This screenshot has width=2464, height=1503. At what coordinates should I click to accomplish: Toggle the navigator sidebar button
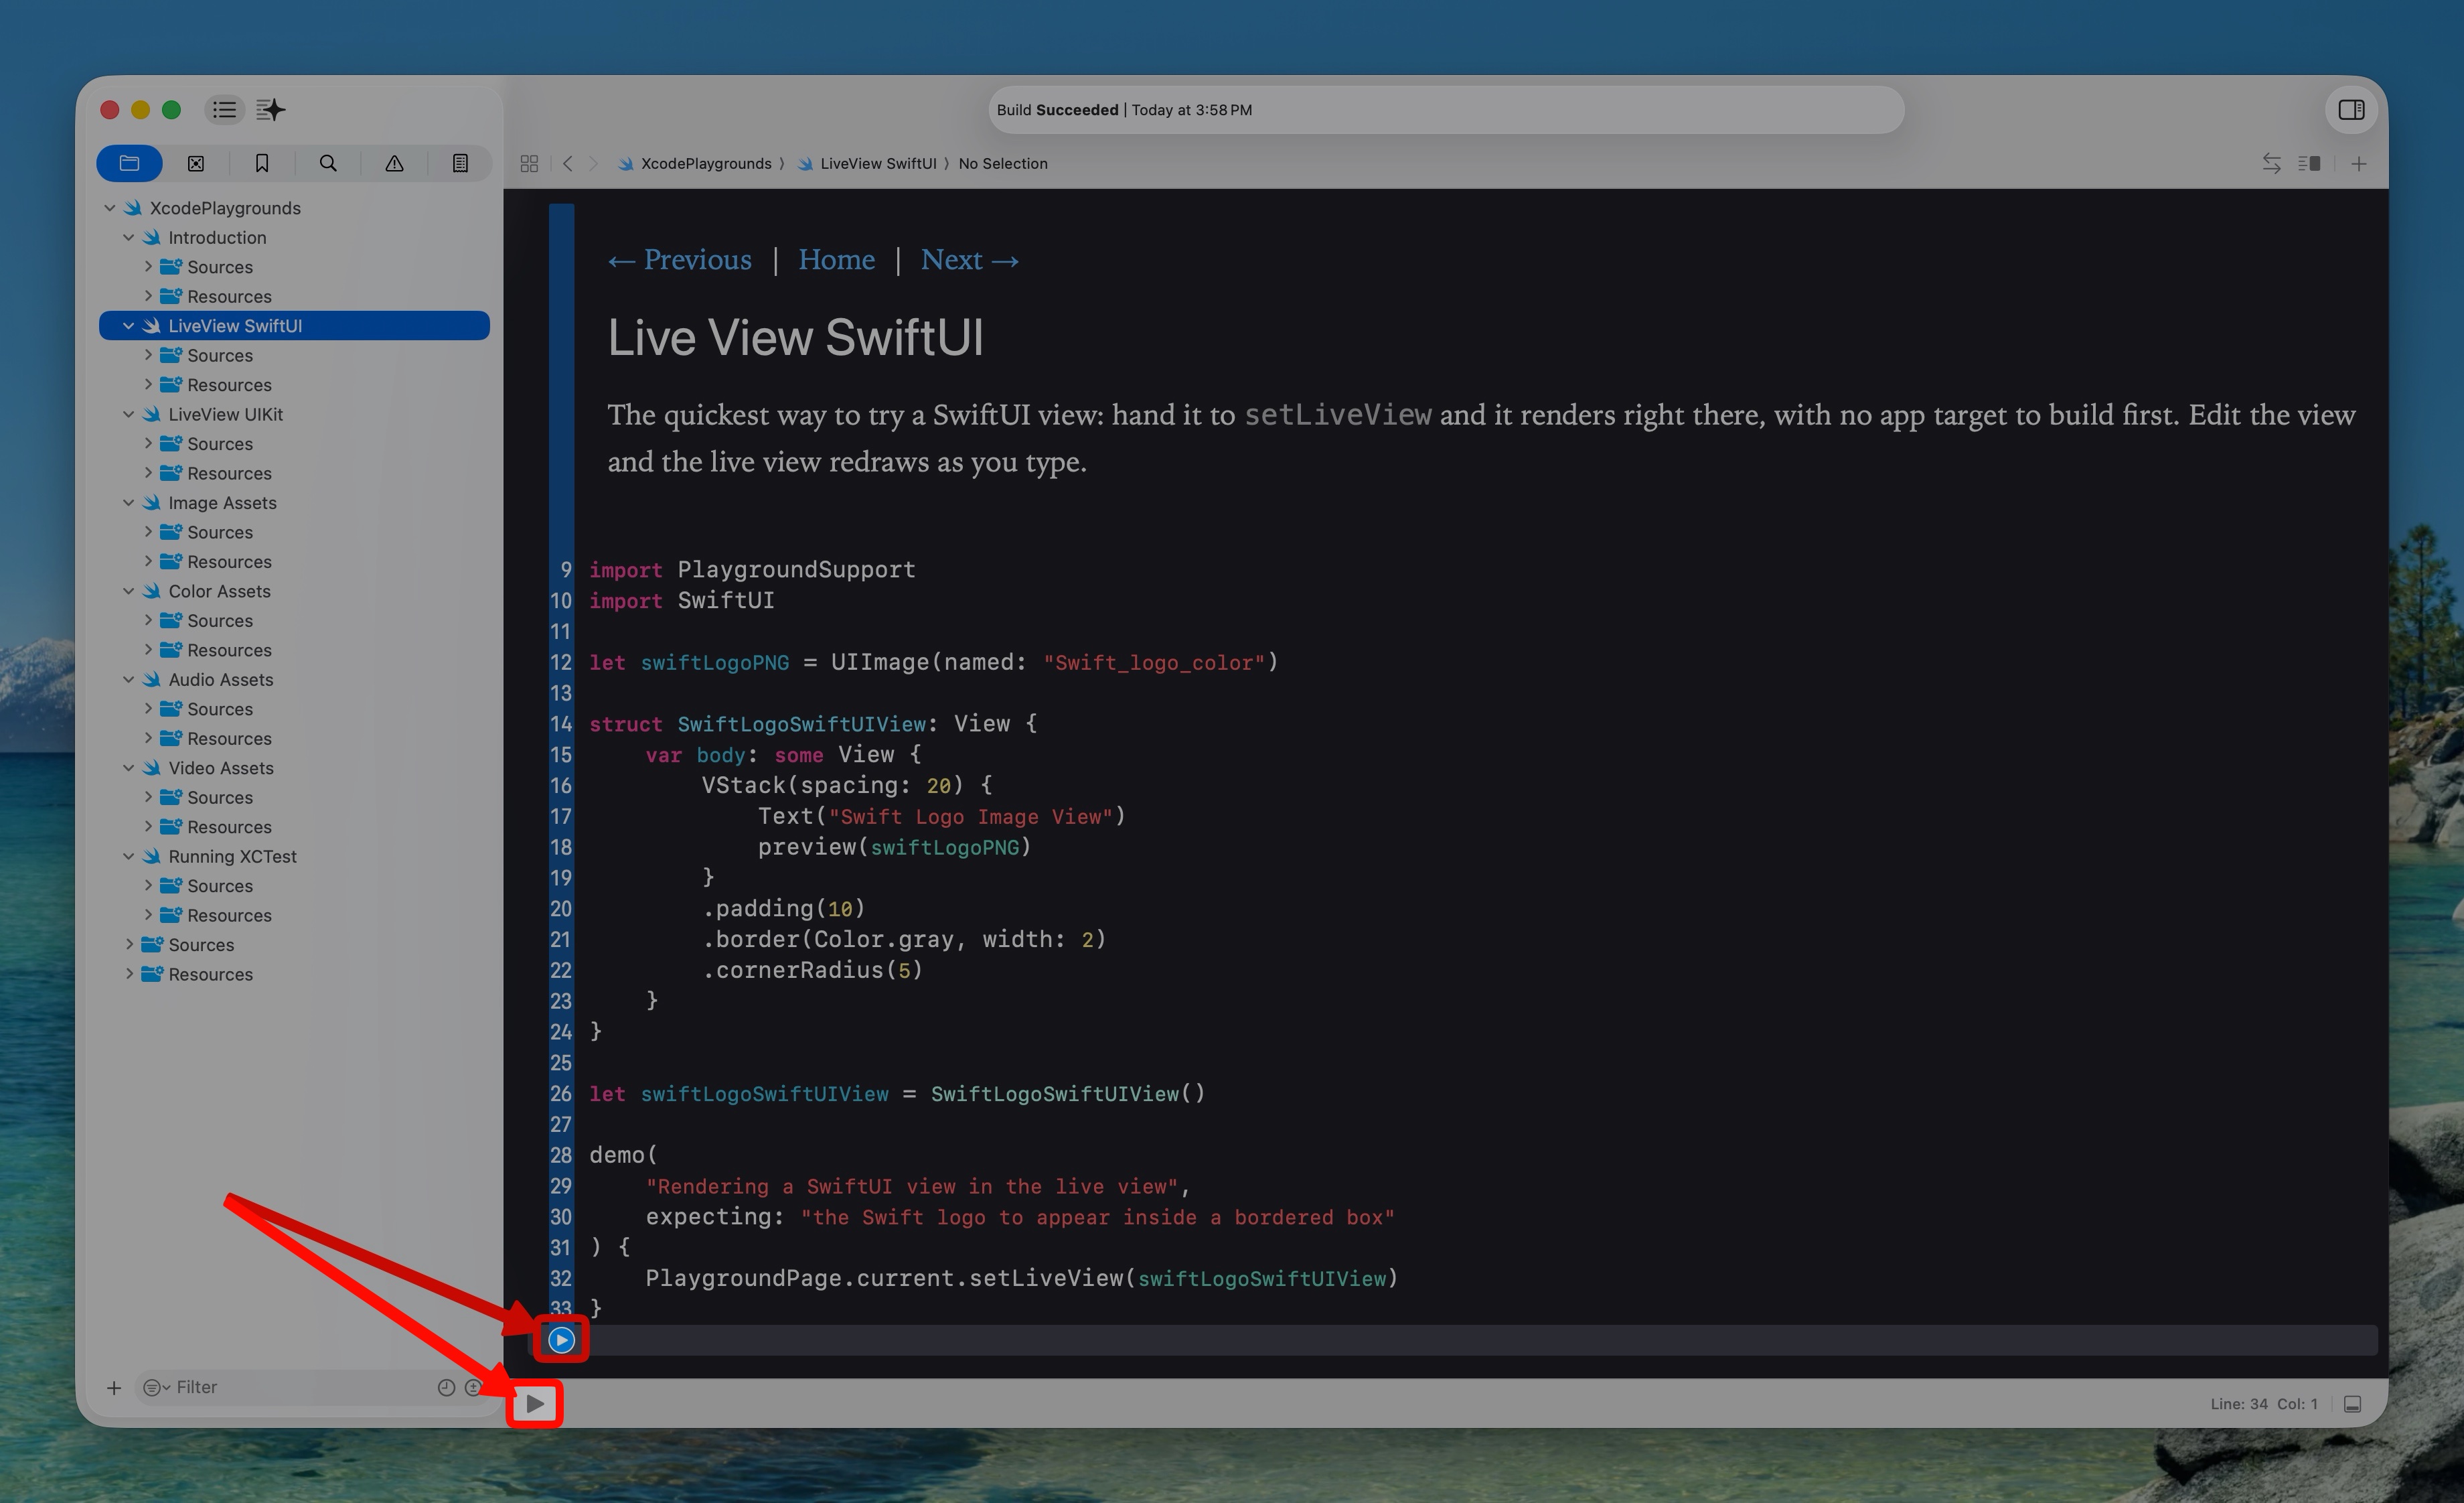pyautogui.click(x=225, y=110)
